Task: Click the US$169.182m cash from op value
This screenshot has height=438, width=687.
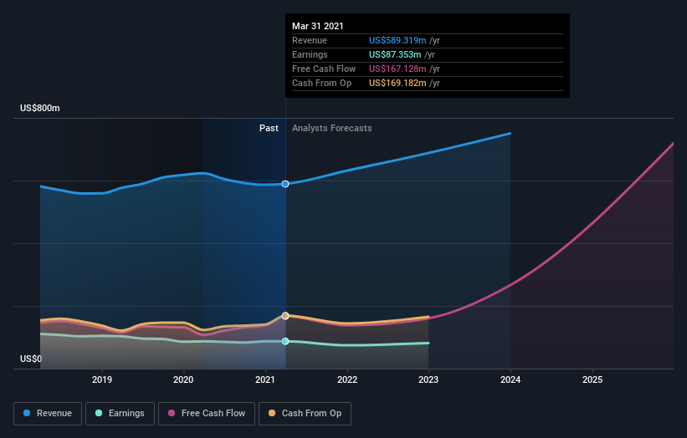Action: pyautogui.click(x=397, y=83)
